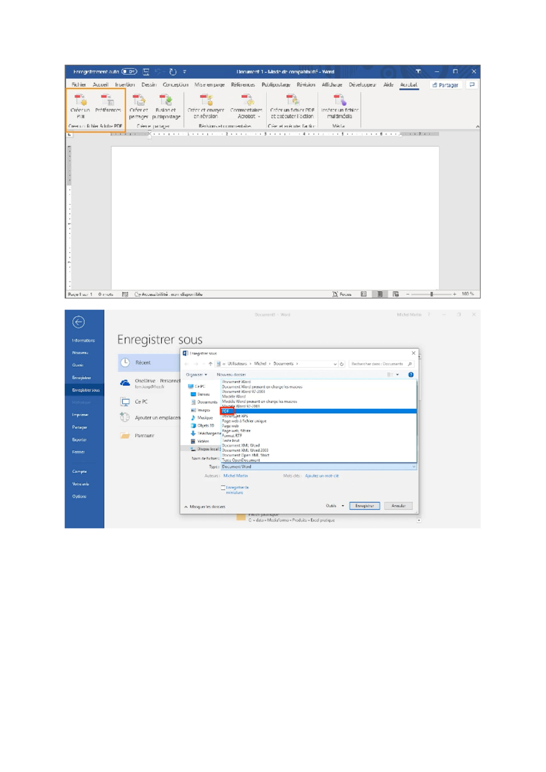Select the Fusion et publipostage icon

coord(165,100)
